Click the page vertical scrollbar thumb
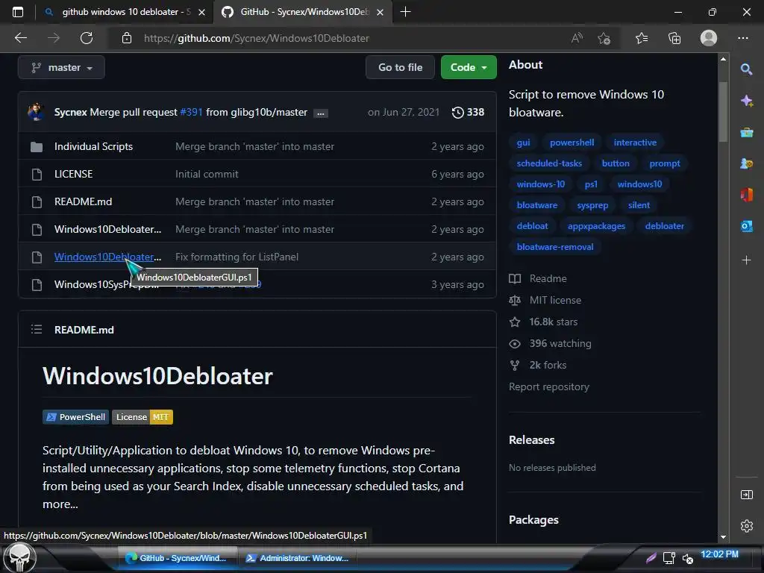The image size is (764, 573). coord(723,112)
